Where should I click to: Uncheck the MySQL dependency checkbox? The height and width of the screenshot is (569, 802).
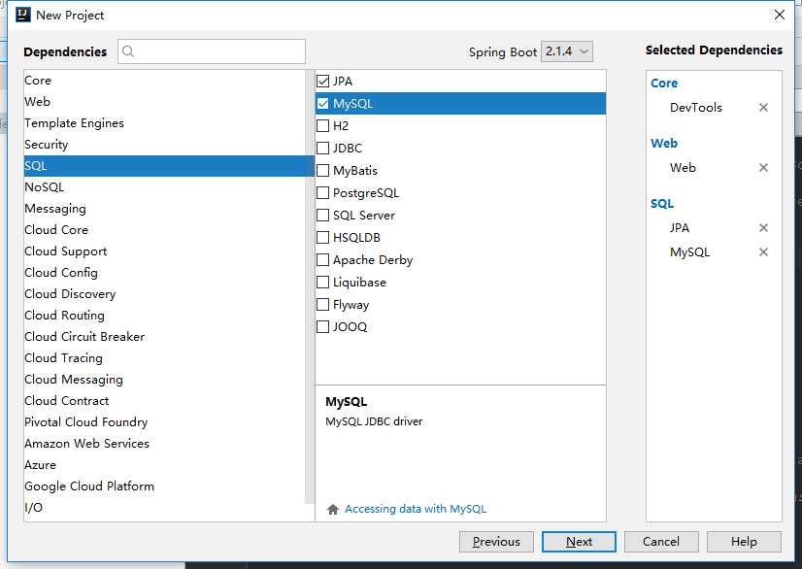click(322, 103)
